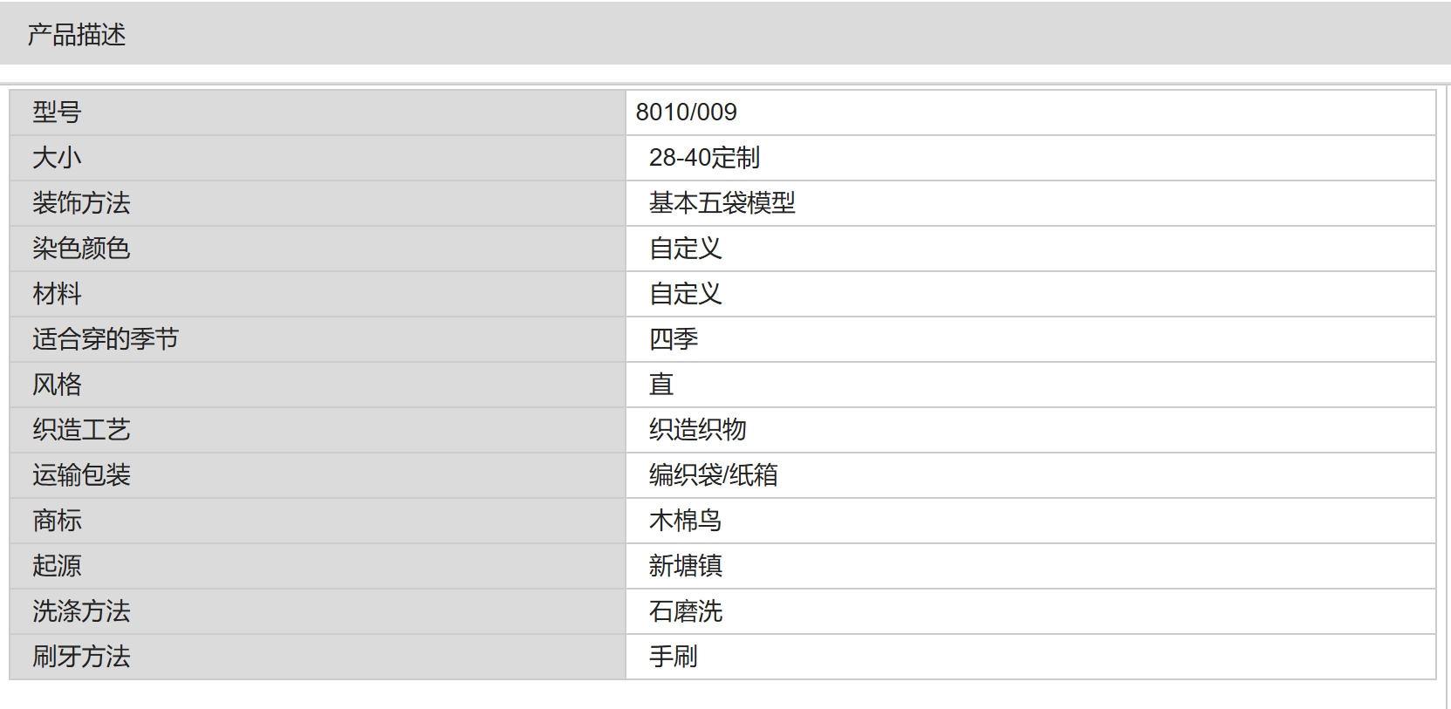Select the 基本五袋模型 value cell
The width and height of the screenshot is (1451, 709).
point(1030,203)
